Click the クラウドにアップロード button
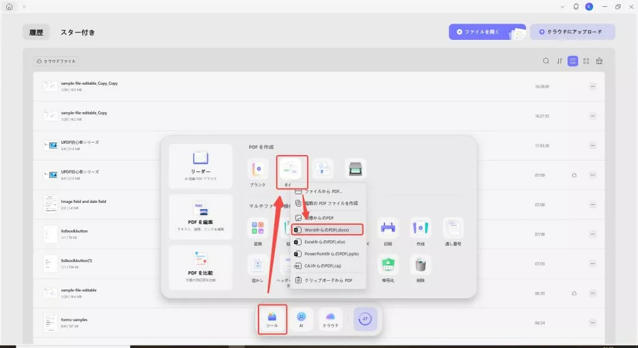638x348 pixels. pyautogui.click(x=573, y=32)
